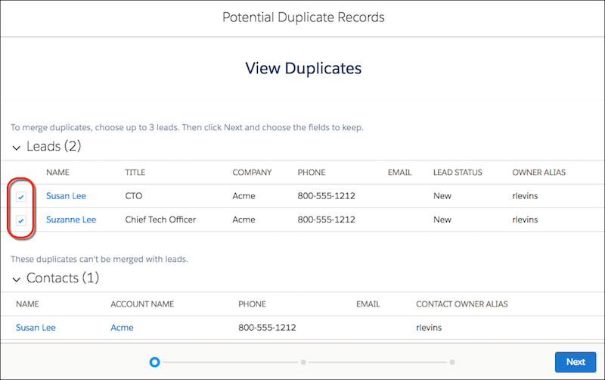Image resolution: width=605 pixels, height=380 pixels.
Task: Click the final step dot in progress bar
Action: tap(452, 363)
